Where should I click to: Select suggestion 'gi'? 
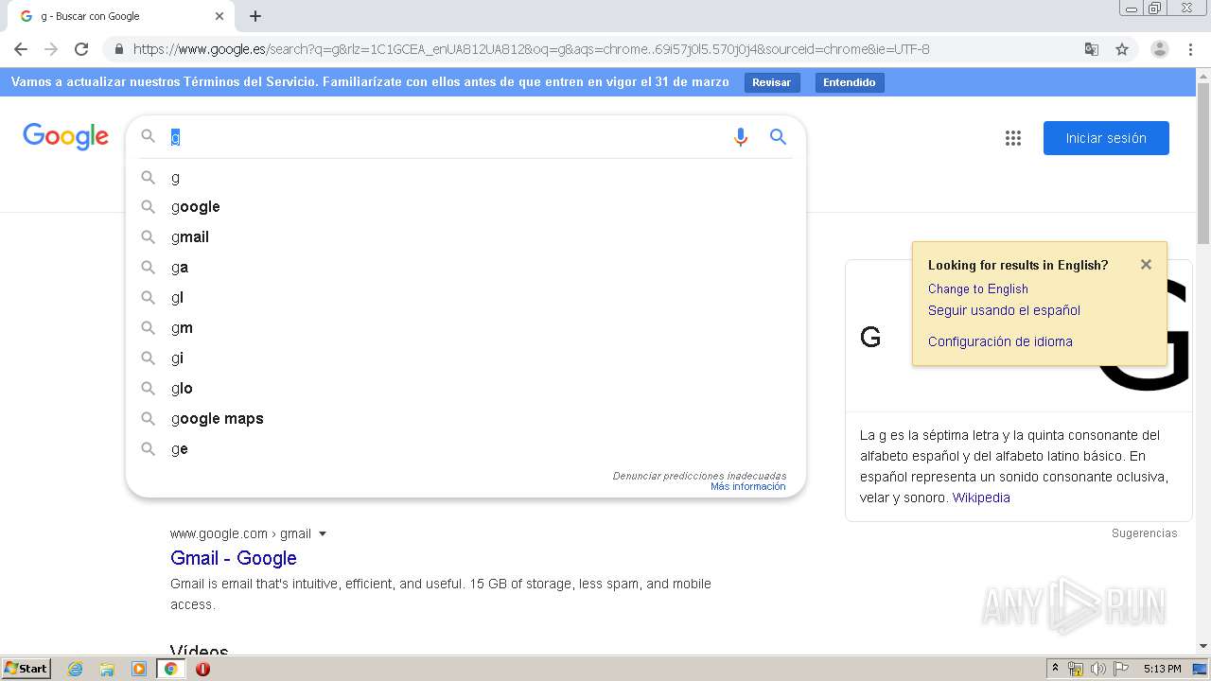[465, 358]
